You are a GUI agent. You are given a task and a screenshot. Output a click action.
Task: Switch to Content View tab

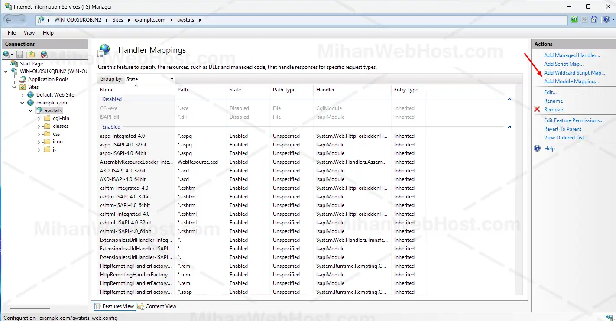coord(157,306)
